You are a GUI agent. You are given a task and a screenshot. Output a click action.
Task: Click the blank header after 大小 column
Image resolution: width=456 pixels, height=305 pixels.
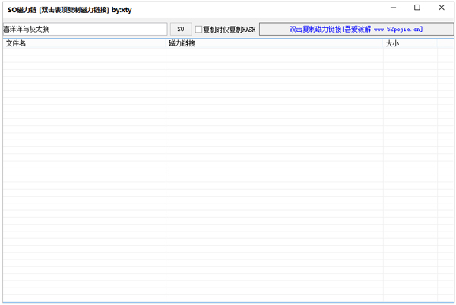click(445, 43)
